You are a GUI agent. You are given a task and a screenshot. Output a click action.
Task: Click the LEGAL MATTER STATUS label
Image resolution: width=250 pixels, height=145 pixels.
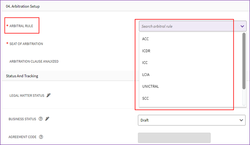click(x=27, y=96)
